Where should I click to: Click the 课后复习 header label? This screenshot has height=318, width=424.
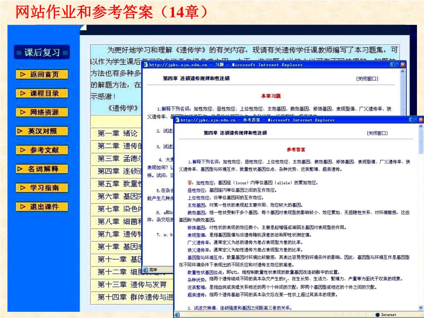(x=42, y=52)
